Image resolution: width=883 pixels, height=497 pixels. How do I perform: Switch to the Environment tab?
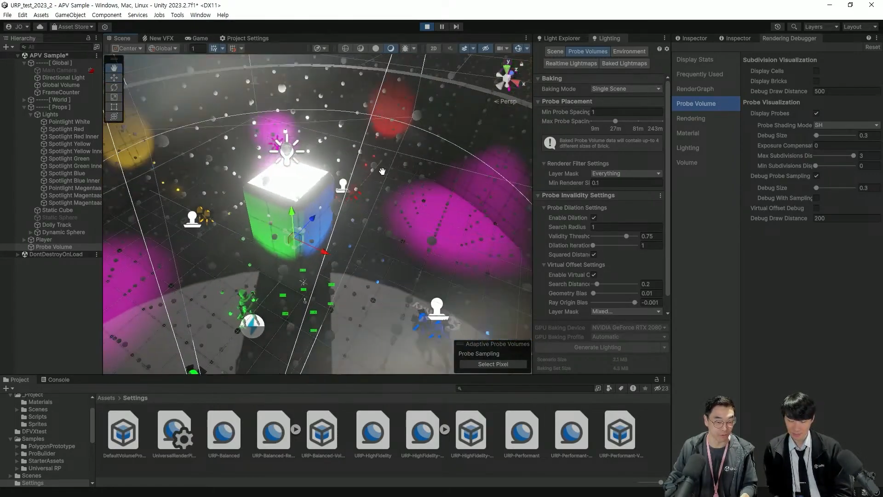(629, 52)
